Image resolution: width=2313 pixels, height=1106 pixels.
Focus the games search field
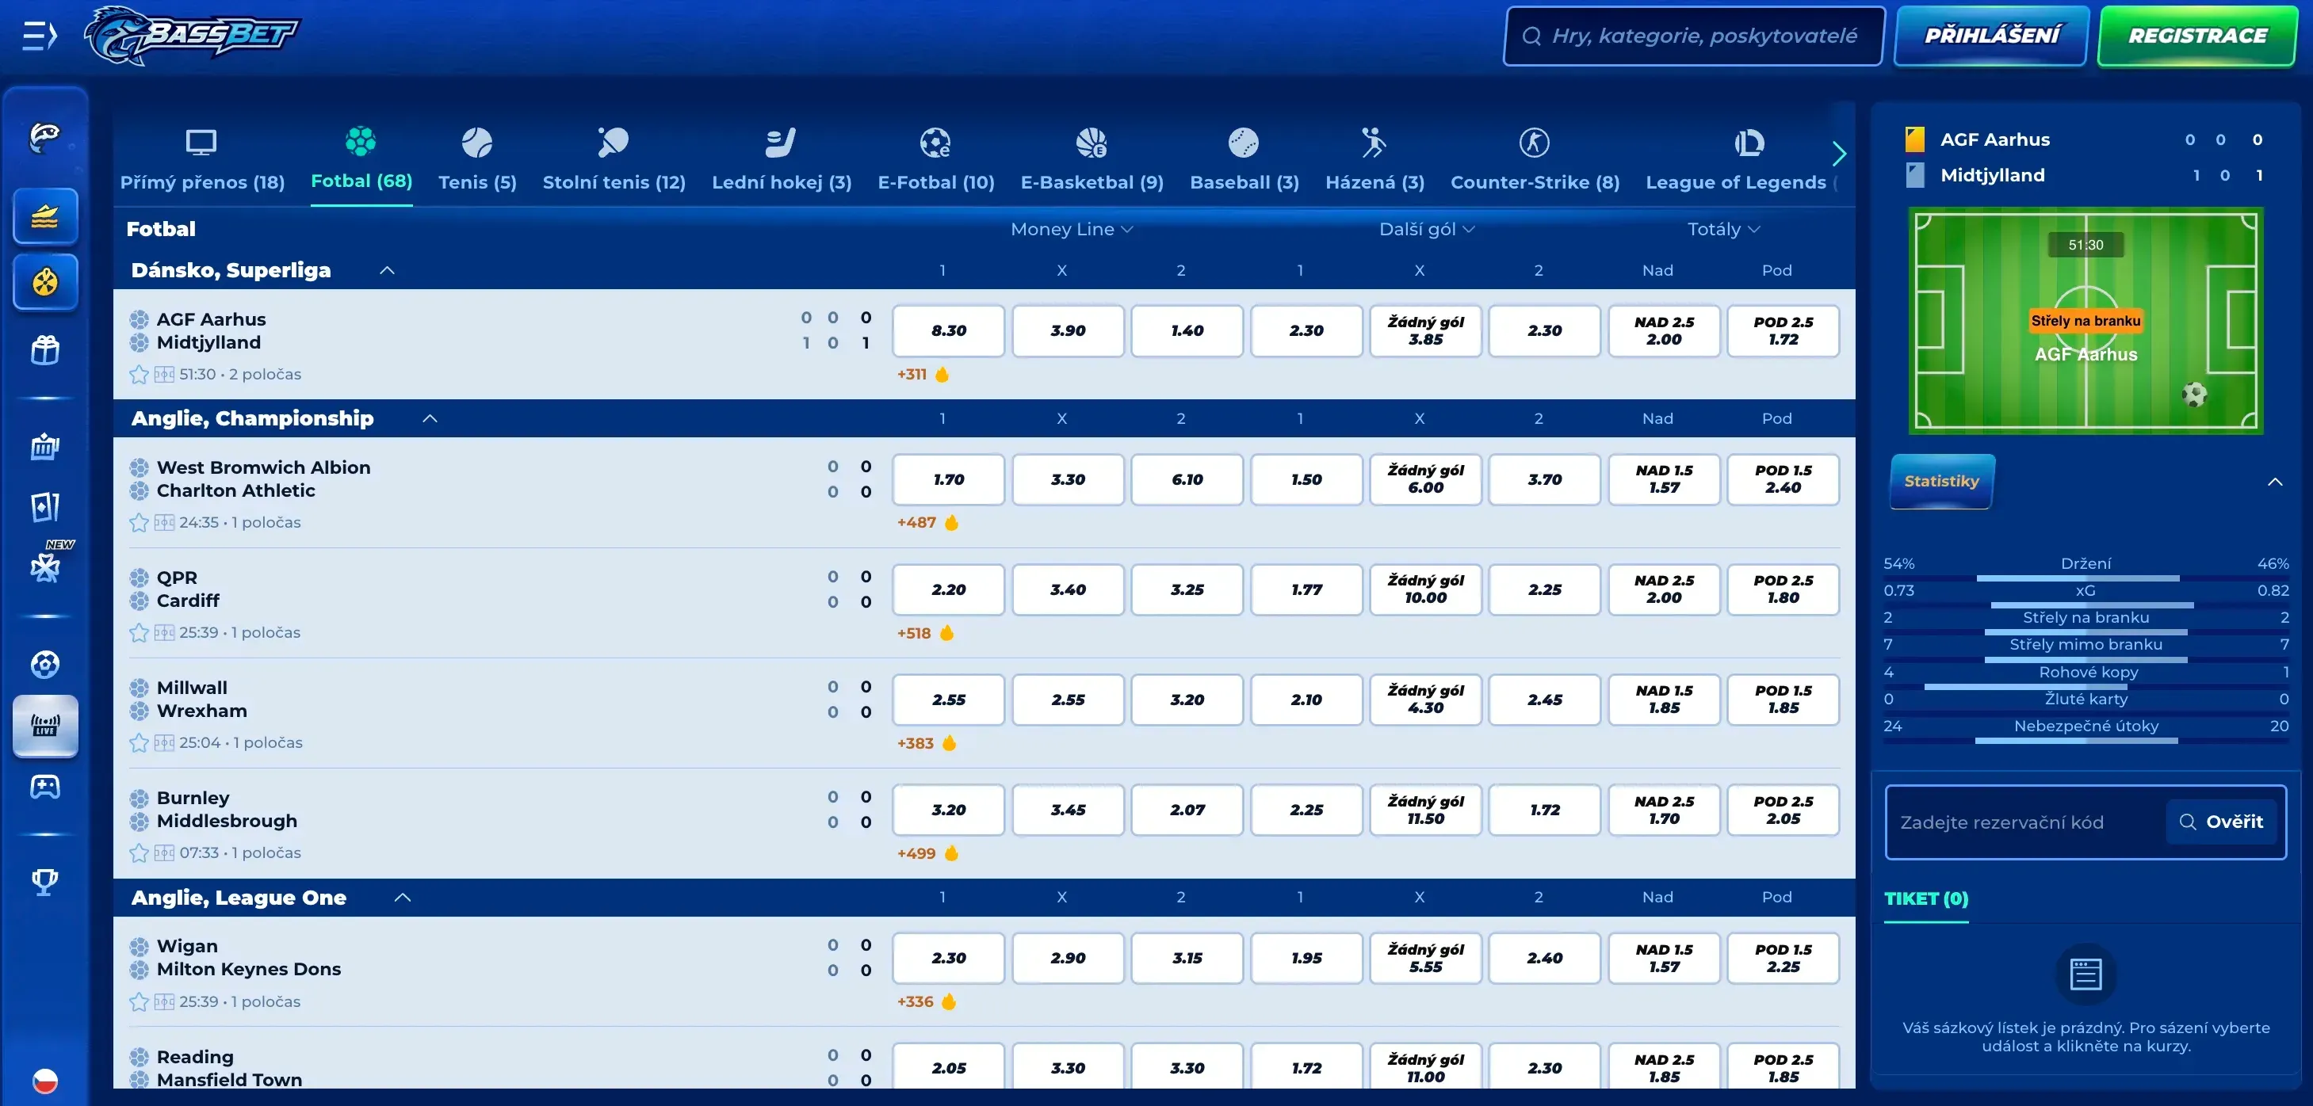click(x=1693, y=36)
